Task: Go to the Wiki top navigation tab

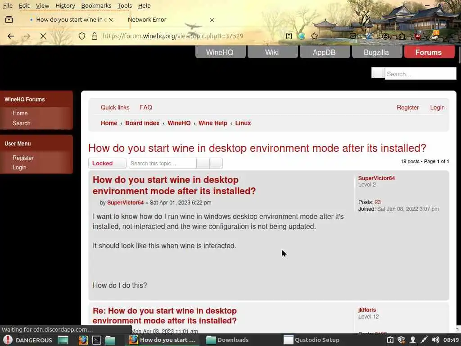Action: (272, 52)
